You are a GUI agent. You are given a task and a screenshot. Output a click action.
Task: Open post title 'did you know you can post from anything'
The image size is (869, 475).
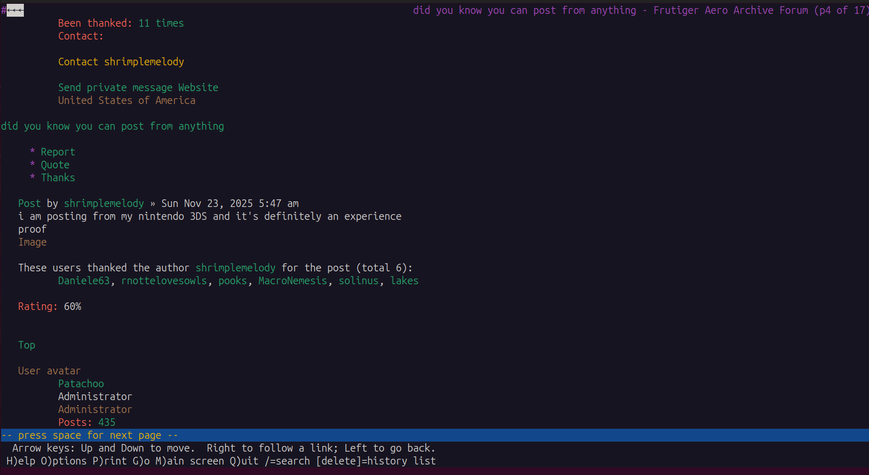click(113, 126)
